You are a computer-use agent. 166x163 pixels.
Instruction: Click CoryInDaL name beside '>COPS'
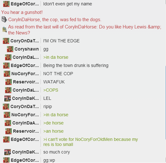[26, 90]
